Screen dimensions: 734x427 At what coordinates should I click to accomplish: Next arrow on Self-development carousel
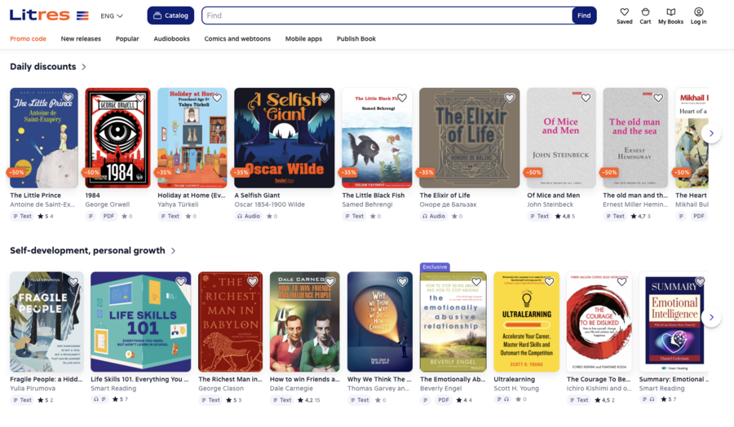pyautogui.click(x=711, y=317)
